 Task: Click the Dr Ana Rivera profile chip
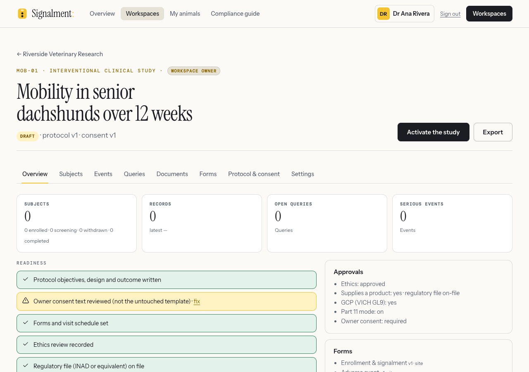click(404, 14)
